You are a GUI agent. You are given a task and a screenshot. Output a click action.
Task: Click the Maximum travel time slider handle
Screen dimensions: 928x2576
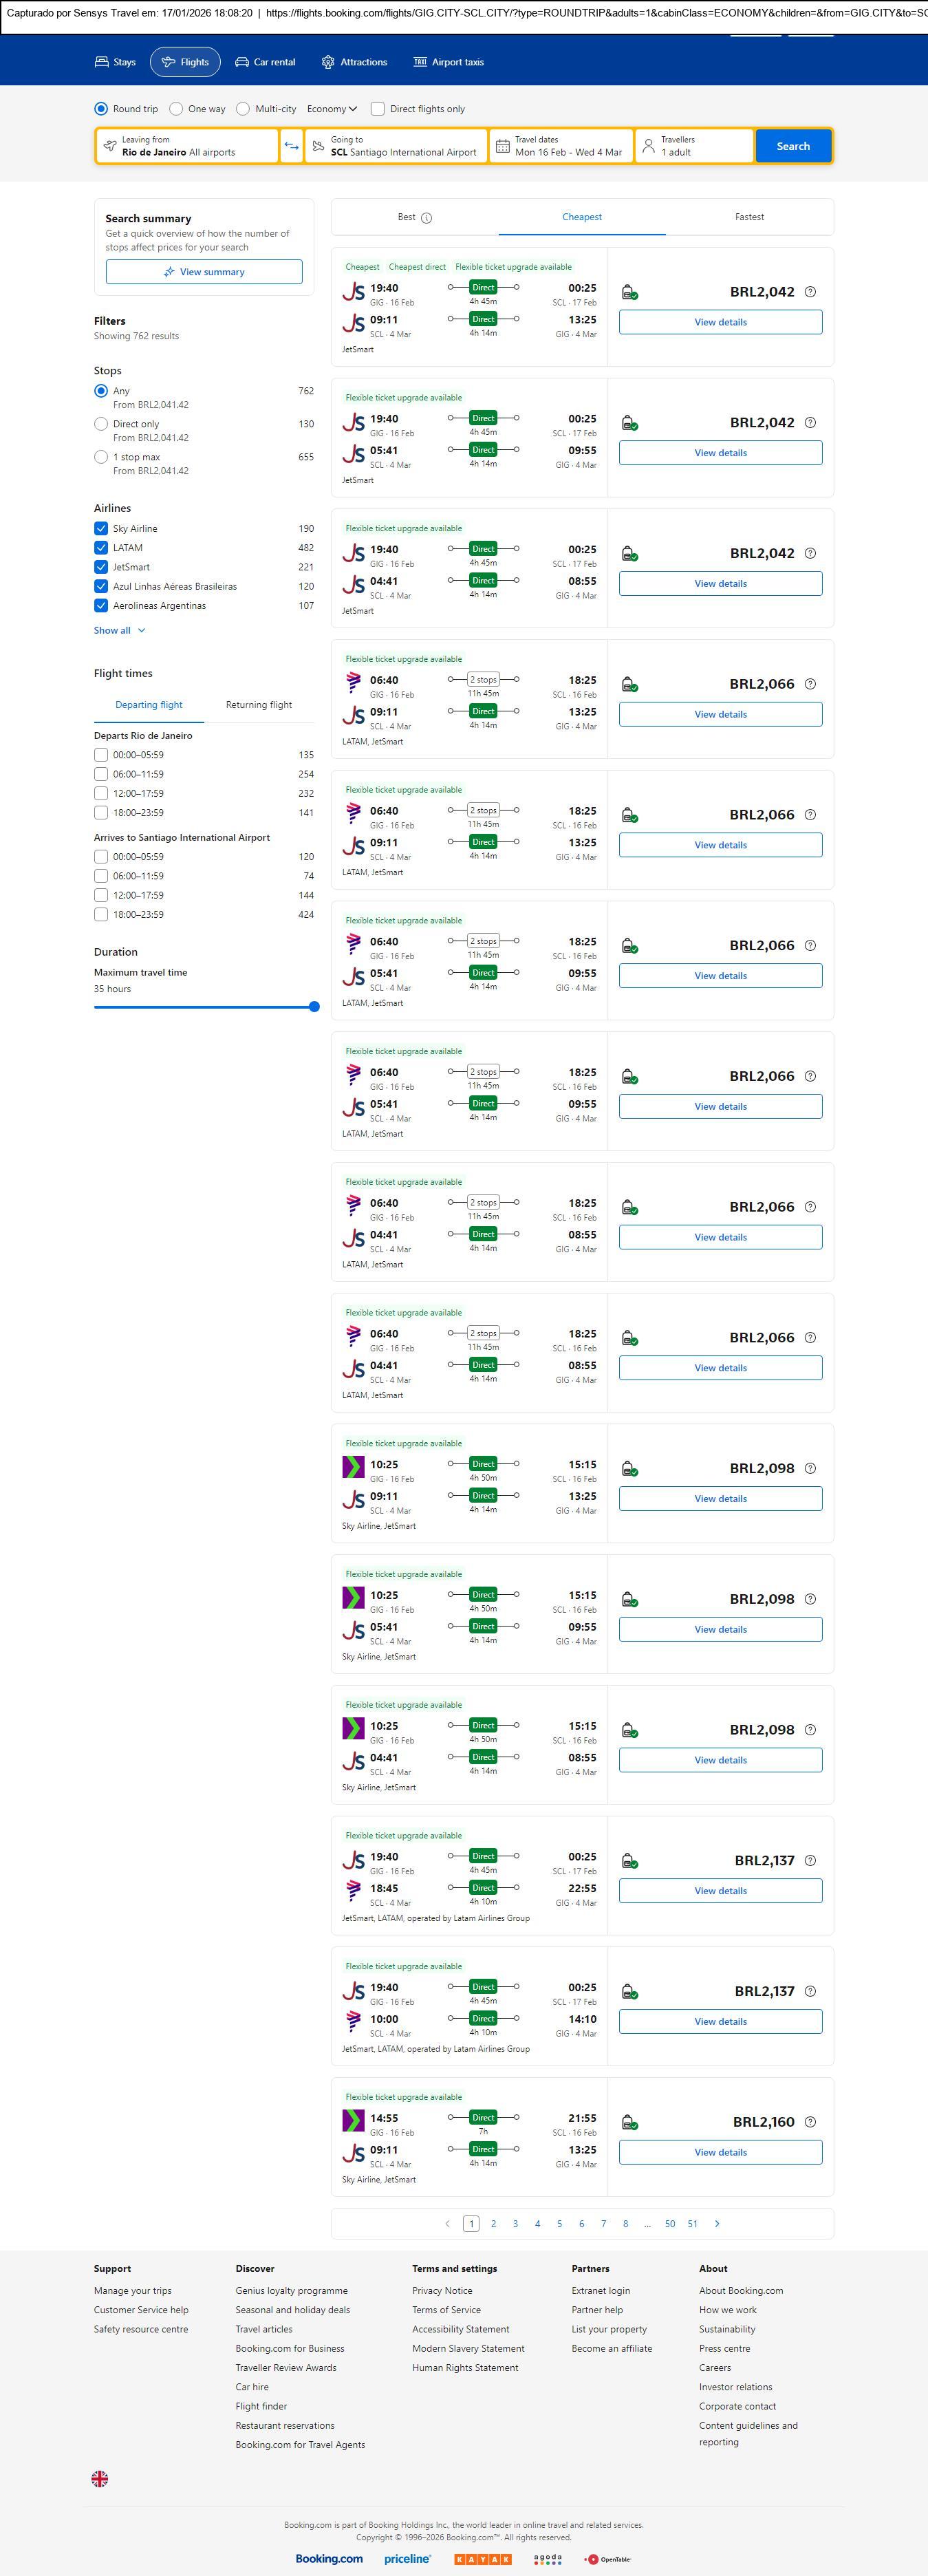point(314,1007)
